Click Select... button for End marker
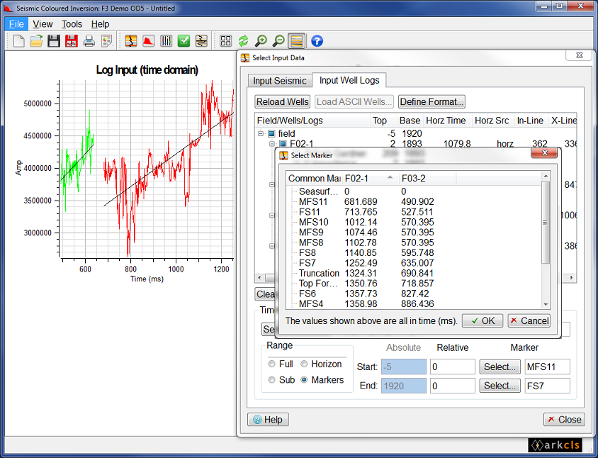 coord(500,386)
